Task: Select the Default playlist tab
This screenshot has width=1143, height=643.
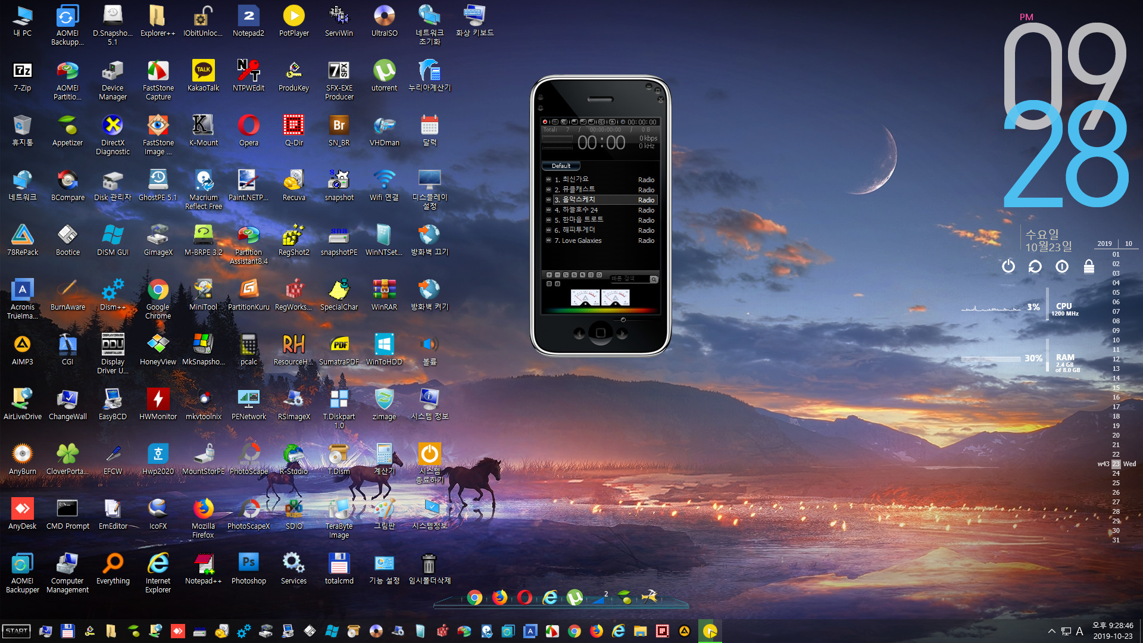Action: [x=561, y=166]
